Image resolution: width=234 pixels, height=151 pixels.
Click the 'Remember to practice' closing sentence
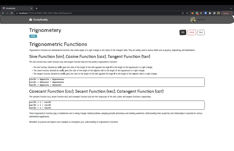point(73,122)
